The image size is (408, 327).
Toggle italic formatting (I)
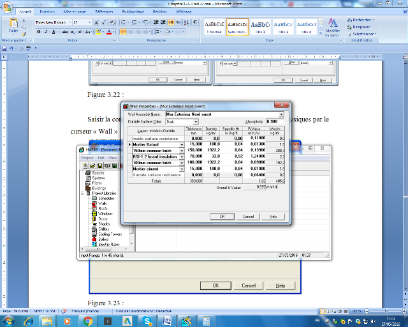coord(45,31)
